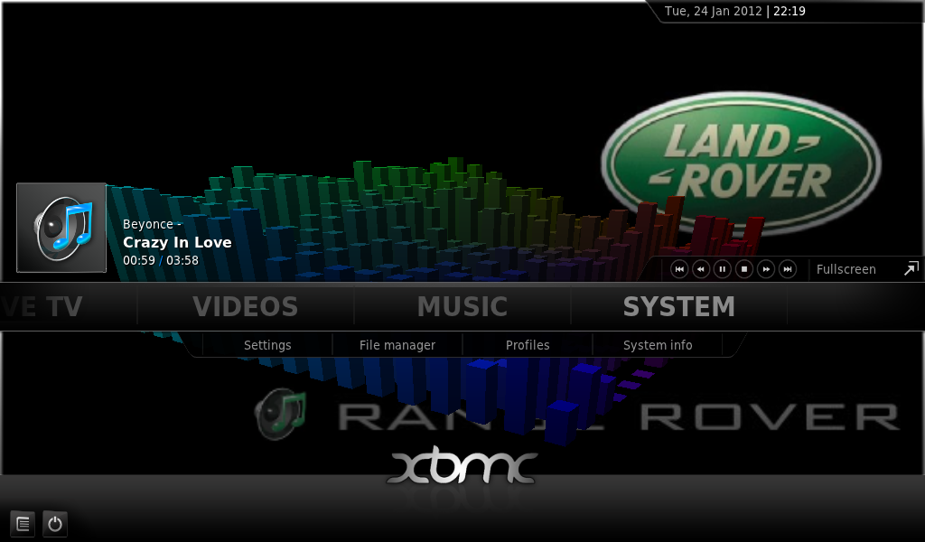Screen dimensions: 925x542
Task: Skip to the next track
Action: point(788,269)
